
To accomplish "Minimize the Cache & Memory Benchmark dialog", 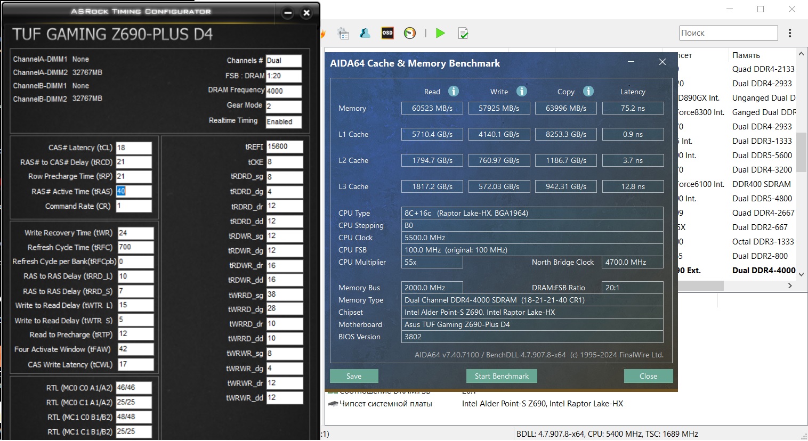I will [x=631, y=62].
